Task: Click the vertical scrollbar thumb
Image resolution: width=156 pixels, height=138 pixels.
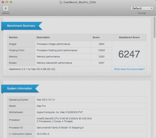Action: pyautogui.click(x=155, y=27)
